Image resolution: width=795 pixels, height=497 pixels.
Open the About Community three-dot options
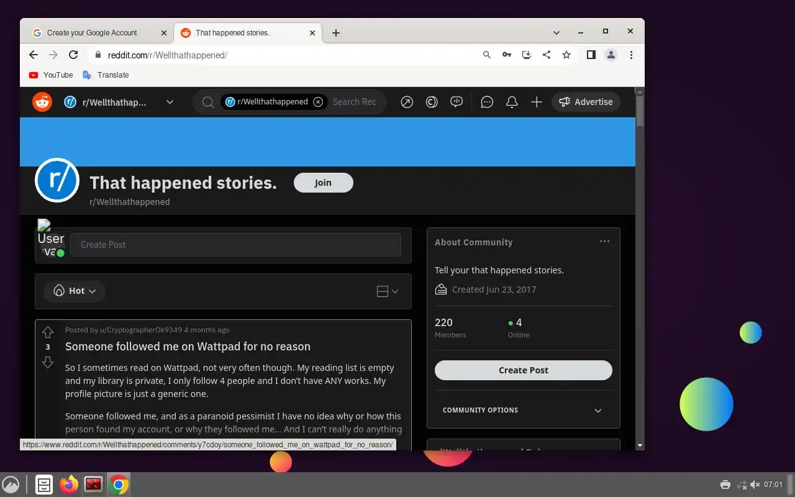604,242
